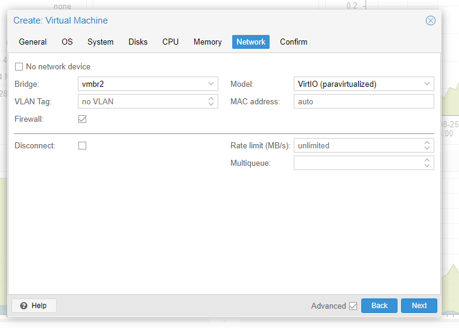Go to the System tab
Viewport: 459px width, 328px height.
(x=100, y=42)
